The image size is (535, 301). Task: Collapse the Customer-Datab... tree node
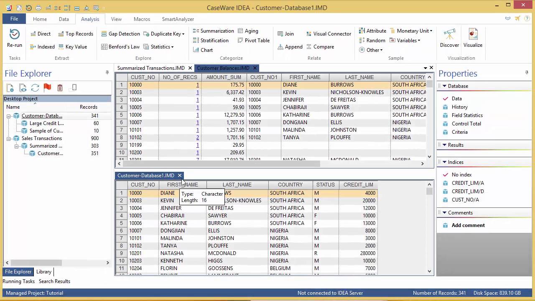point(9,116)
